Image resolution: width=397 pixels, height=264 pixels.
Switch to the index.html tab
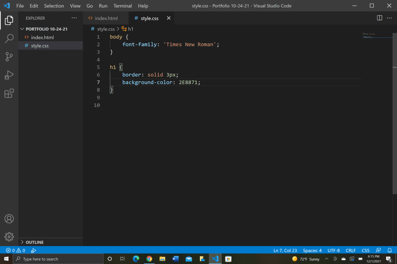[x=106, y=18]
